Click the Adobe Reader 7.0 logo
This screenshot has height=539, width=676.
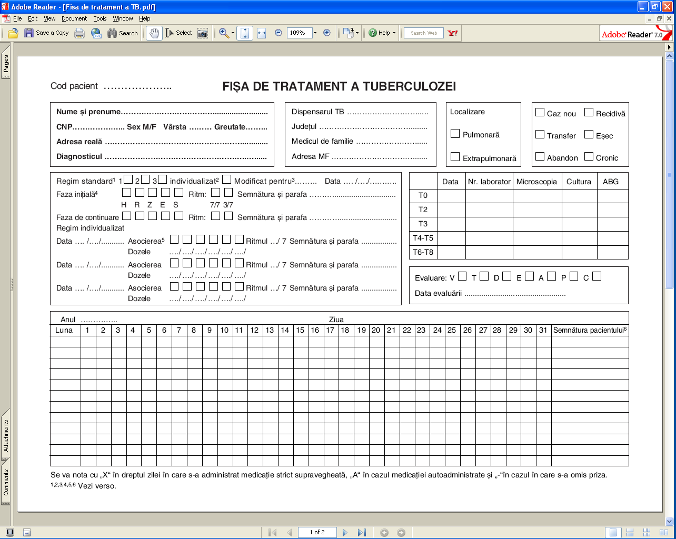pyautogui.click(x=637, y=34)
